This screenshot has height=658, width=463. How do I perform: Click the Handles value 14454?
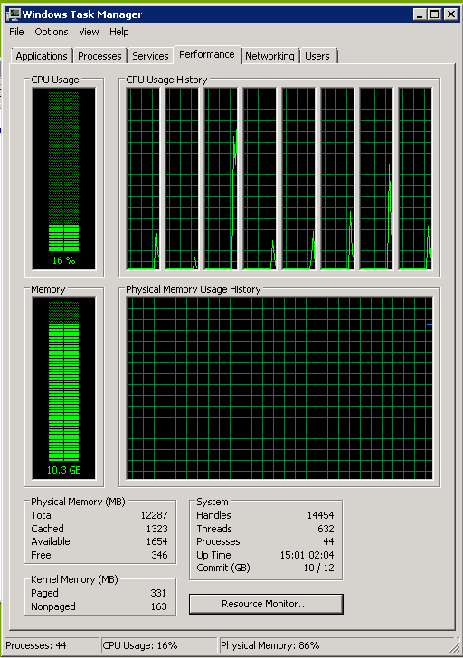tap(321, 515)
